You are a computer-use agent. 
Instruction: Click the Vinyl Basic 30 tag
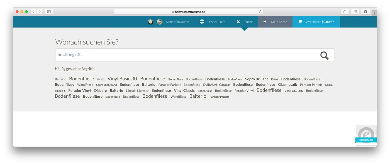(122, 79)
